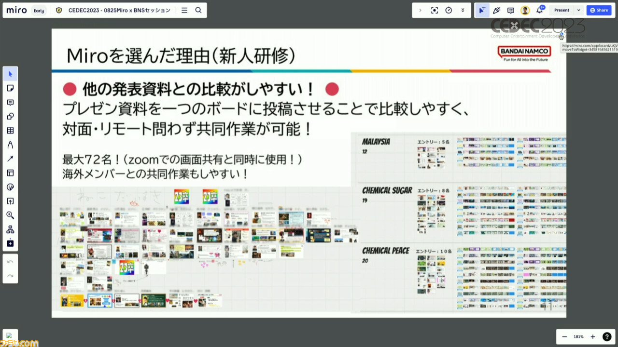Click the 最大72名! text line
The width and height of the screenshot is (618, 347).
[x=183, y=159]
